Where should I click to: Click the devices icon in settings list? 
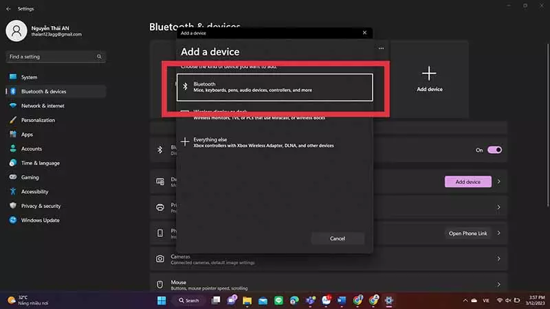point(160,181)
